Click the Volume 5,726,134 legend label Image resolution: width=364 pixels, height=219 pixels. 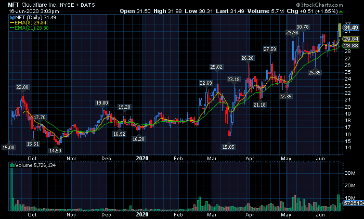coord(35,165)
